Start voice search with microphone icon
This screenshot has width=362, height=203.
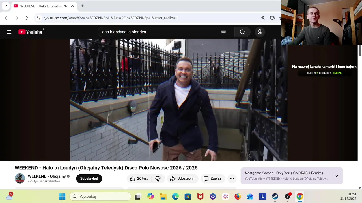click(x=260, y=32)
